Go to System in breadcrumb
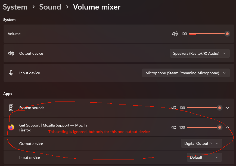This screenshot has height=166, width=236. pyautogui.click(x=15, y=7)
